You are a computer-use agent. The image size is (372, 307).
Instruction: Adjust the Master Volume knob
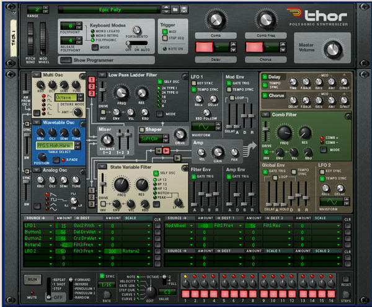333,50
